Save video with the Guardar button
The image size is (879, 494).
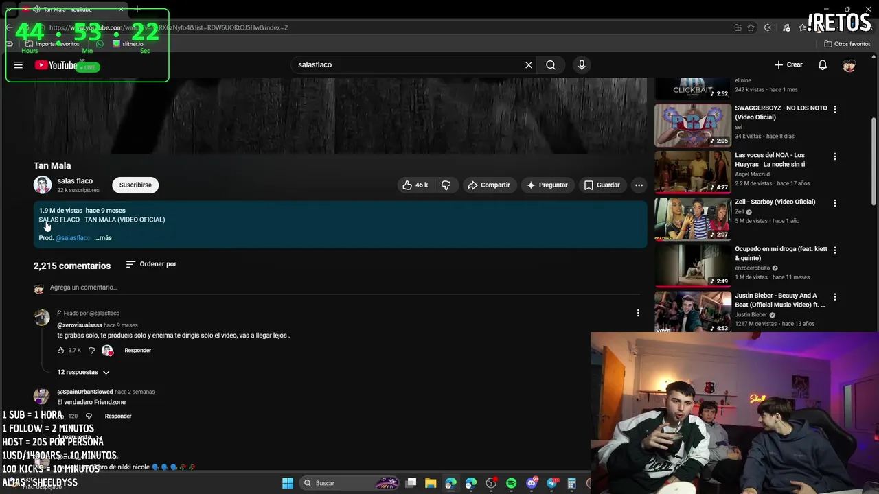tap(602, 185)
